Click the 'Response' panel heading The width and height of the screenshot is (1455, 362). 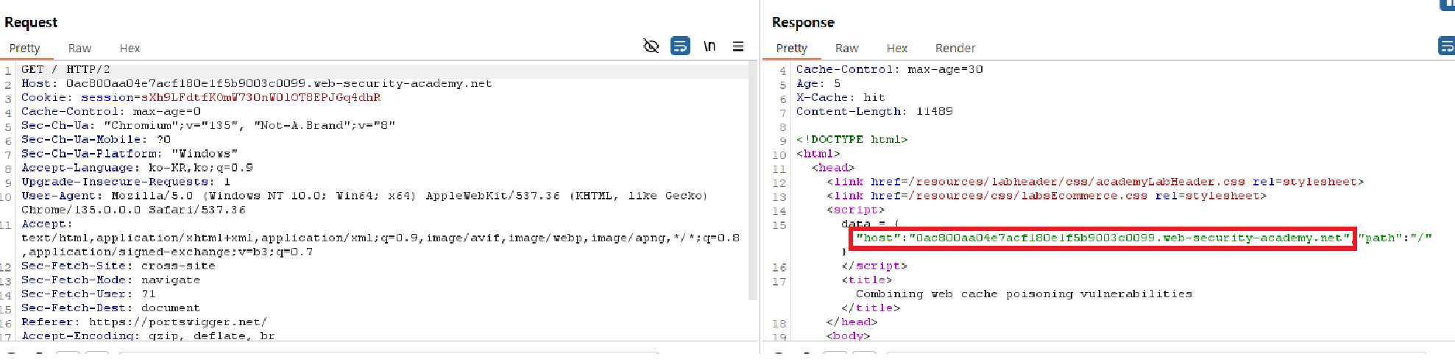click(x=803, y=23)
